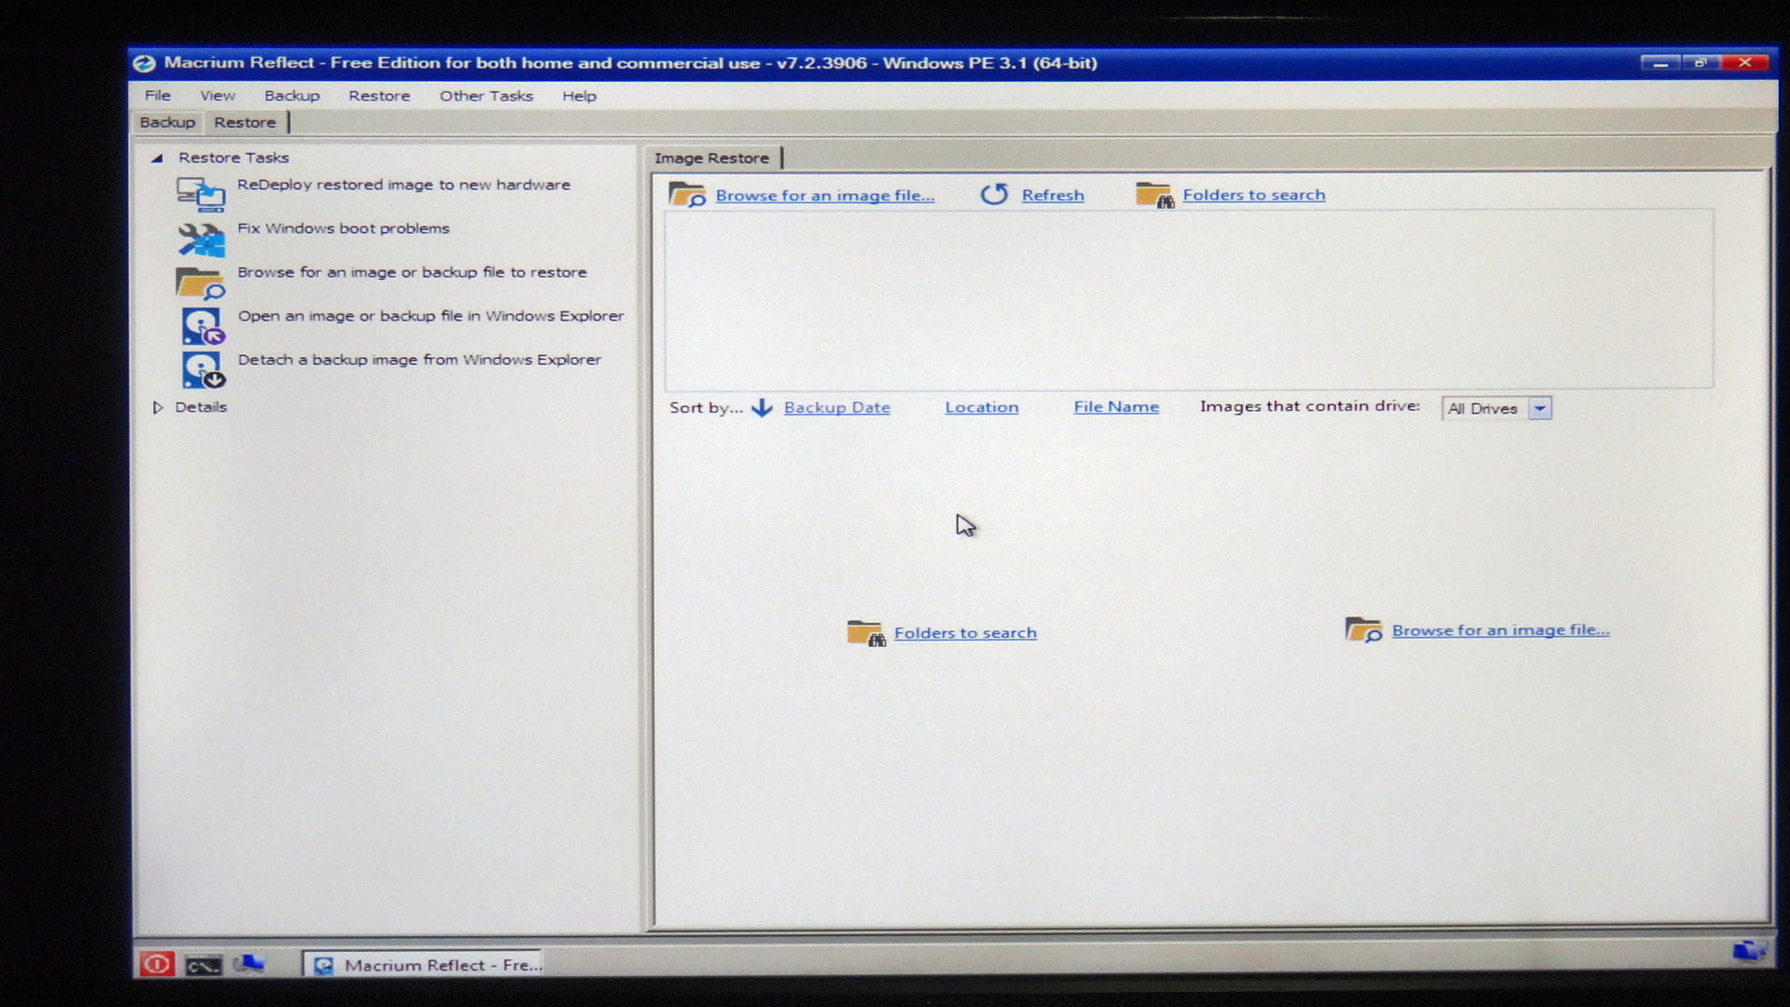Select Open an image or backup file in Windows Explorer
Viewport: 1790px width, 1007px height.
[431, 316]
